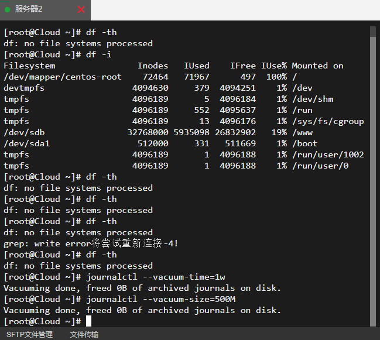Click the "IUsed" column header
Screen dimensions: 380x340
click(197, 66)
